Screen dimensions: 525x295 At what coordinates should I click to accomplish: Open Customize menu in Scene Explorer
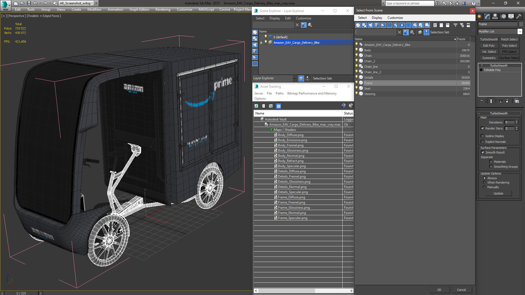303,18
